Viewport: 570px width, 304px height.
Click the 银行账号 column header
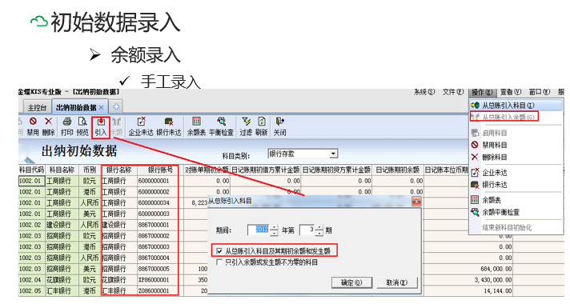click(160, 170)
